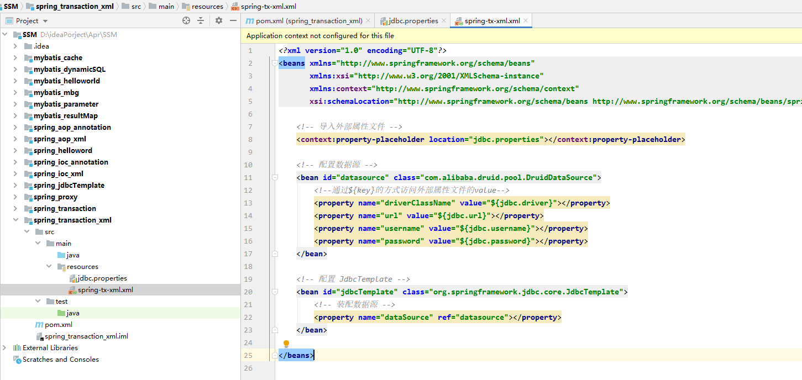The height and width of the screenshot is (380, 802).
Task: Click fold end marker at line 23
Action: point(275,330)
